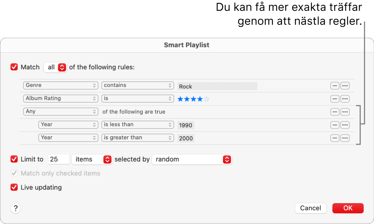Click the ellipsis button on Album Rating rule
The image size is (374, 224).
[x=345, y=99]
